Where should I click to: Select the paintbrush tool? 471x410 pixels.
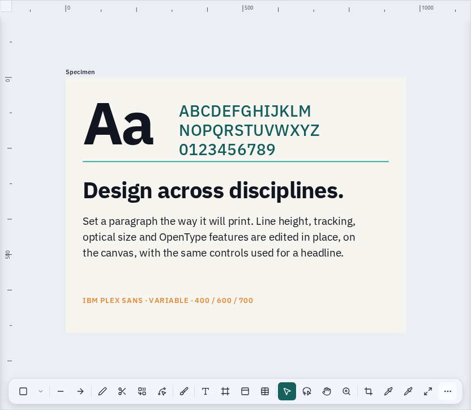click(x=184, y=391)
